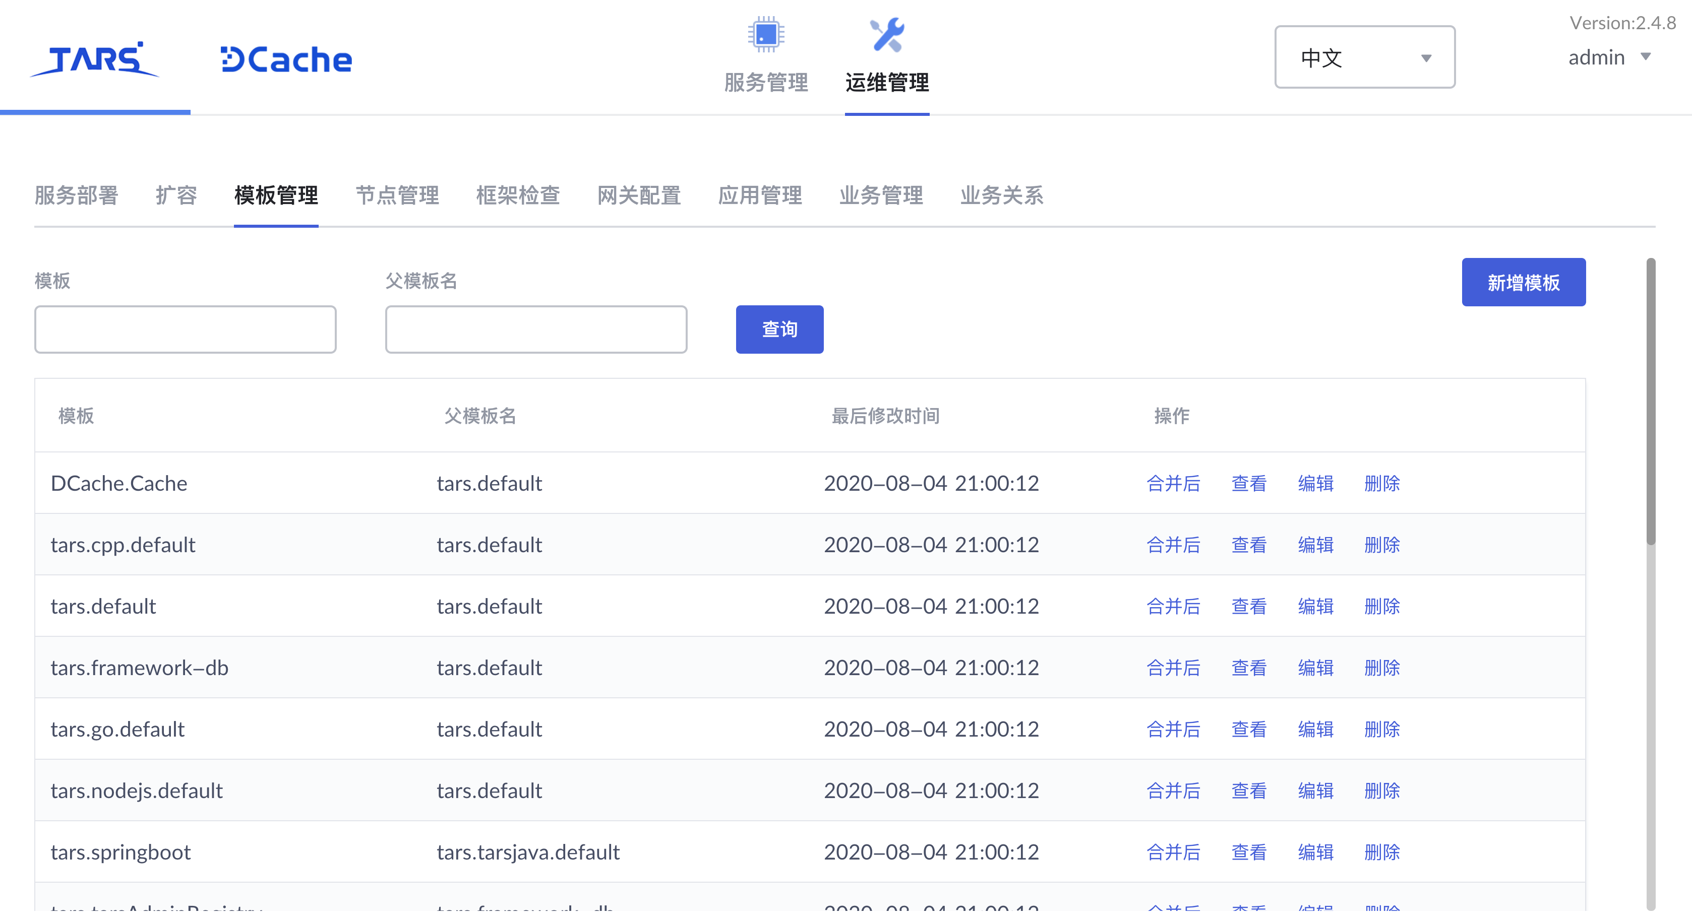
Task: Edit the DCache.Cache template
Action: point(1315,483)
